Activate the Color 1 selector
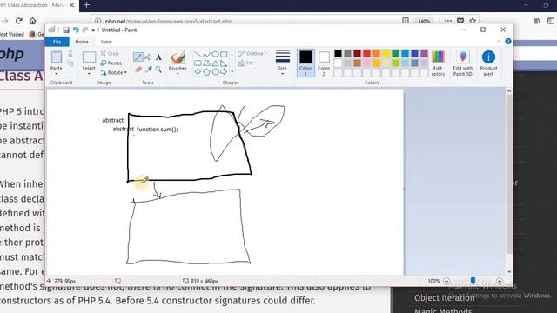Screen dimensions: 557x313 coord(305,63)
